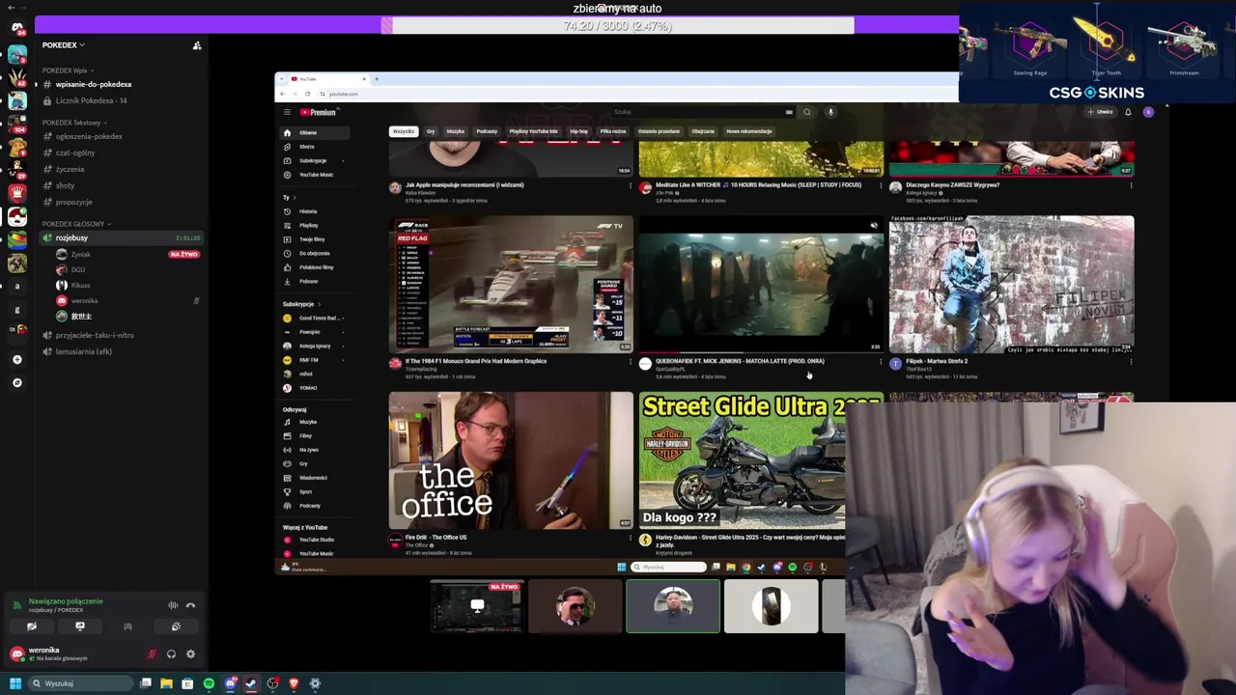Viewport: 1236px width, 695px height.
Task: Expand the POKEDEX server menu
Action: (x=64, y=45)
